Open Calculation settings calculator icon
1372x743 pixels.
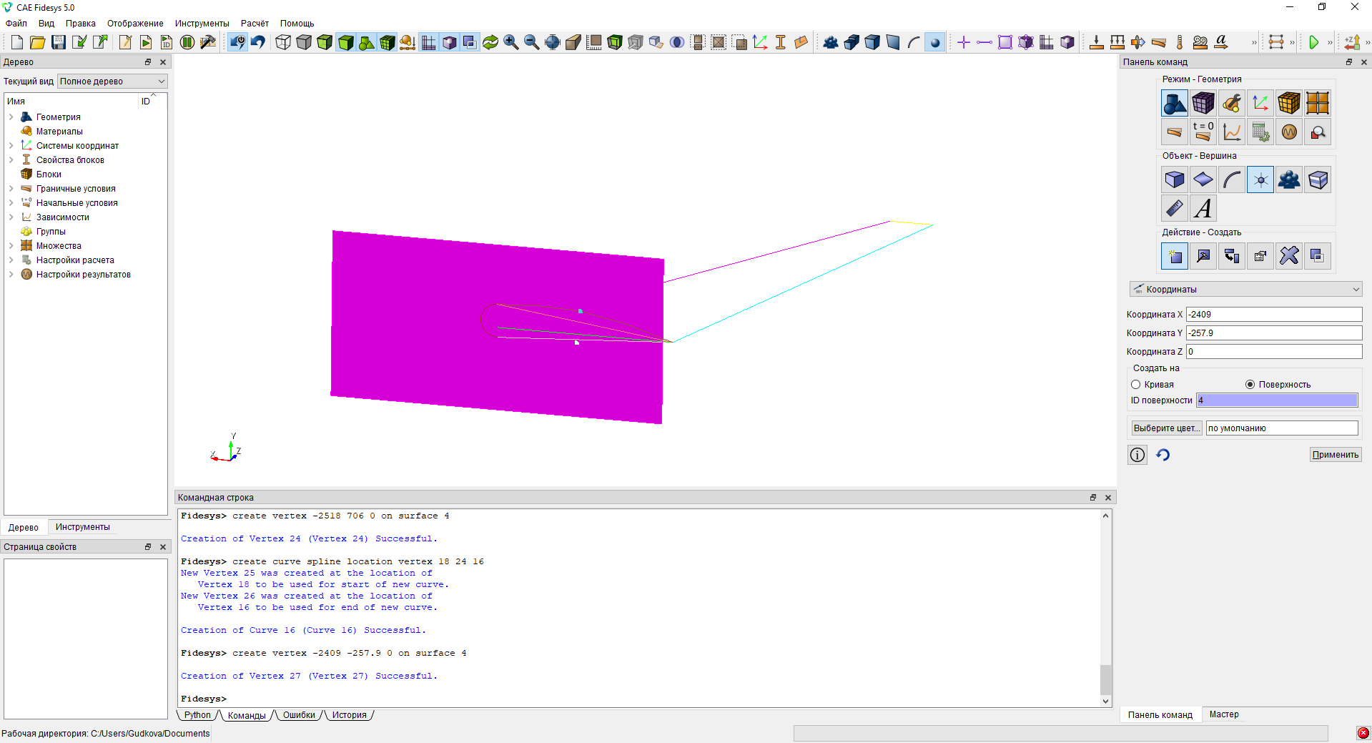point(1260,132)
